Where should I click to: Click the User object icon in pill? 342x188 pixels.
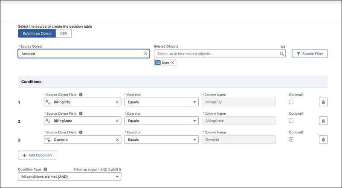tap(158, 63)
